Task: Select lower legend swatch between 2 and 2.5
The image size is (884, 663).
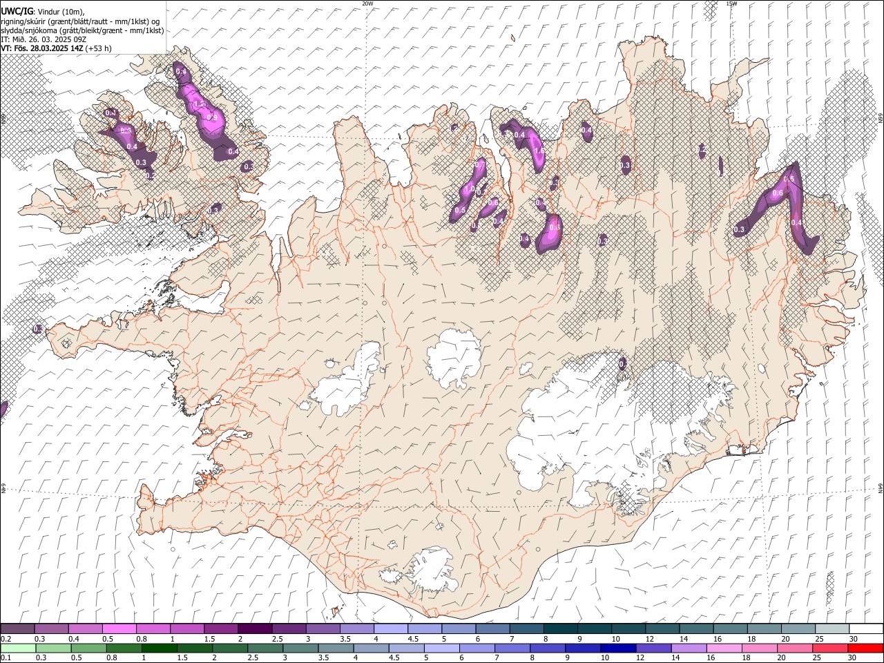Action: [231, 648]
